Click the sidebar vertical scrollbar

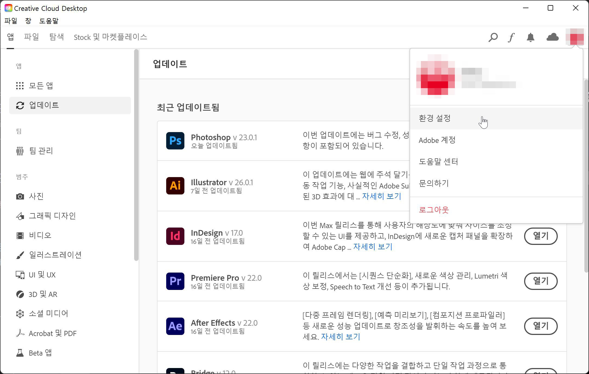click(136, 155)
